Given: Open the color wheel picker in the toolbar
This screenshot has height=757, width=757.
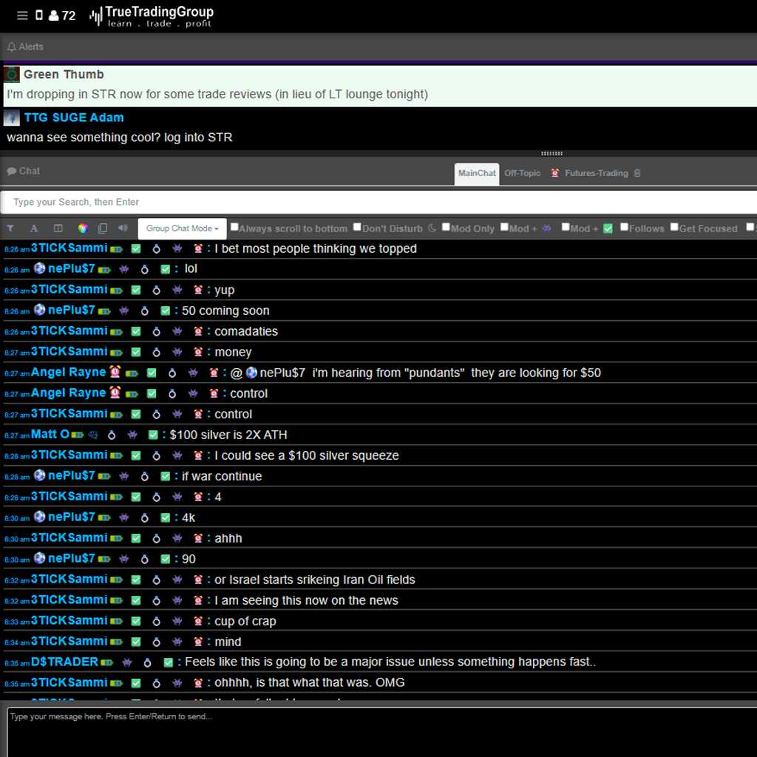Looking at the screenshot, I should 83,228.
